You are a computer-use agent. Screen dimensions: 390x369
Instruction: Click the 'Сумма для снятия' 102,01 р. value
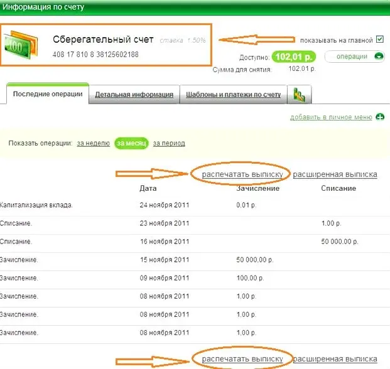tap(302, 68)
